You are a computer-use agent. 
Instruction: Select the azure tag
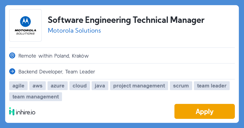pos(58,86)
